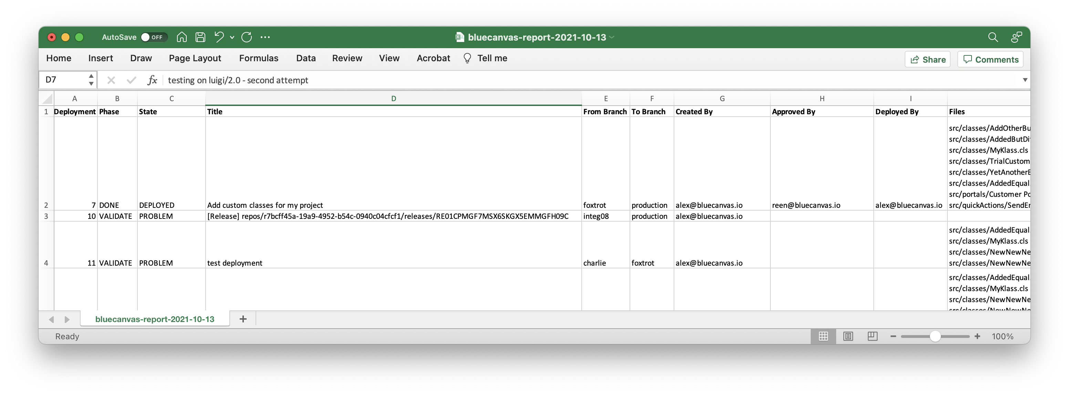Viewport: 1069px width, 395px height.
Task: Open the file title dropdown chevron
Action: [612, 37]
